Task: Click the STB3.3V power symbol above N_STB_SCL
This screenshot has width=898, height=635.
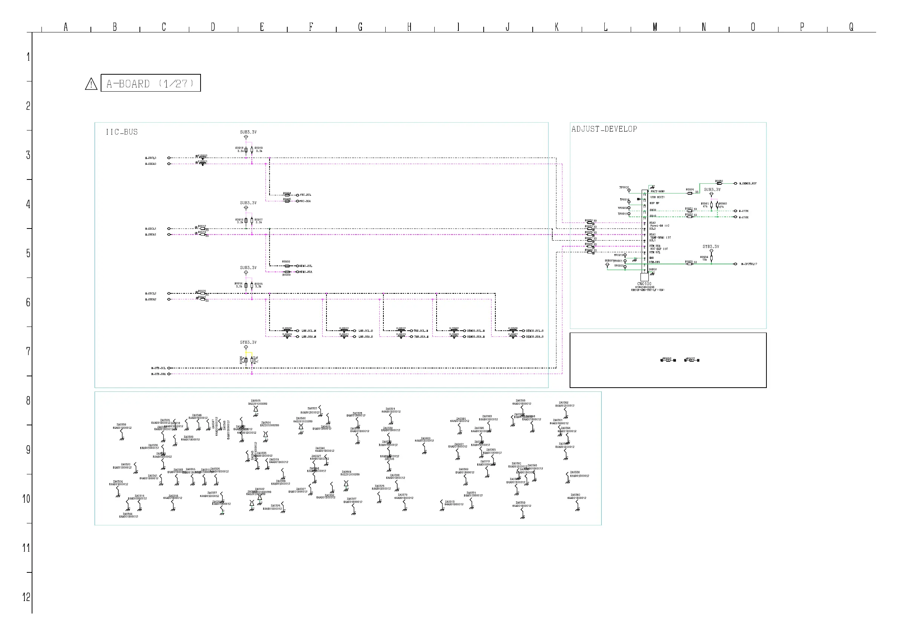Action: [x=246, y=347]
